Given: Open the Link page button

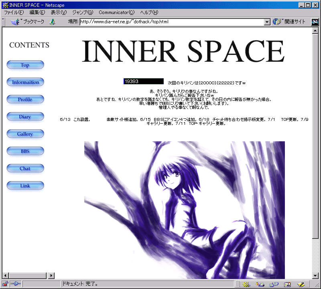Looking at the screenshot, I should pyautogui.click(x=25, y=185).
